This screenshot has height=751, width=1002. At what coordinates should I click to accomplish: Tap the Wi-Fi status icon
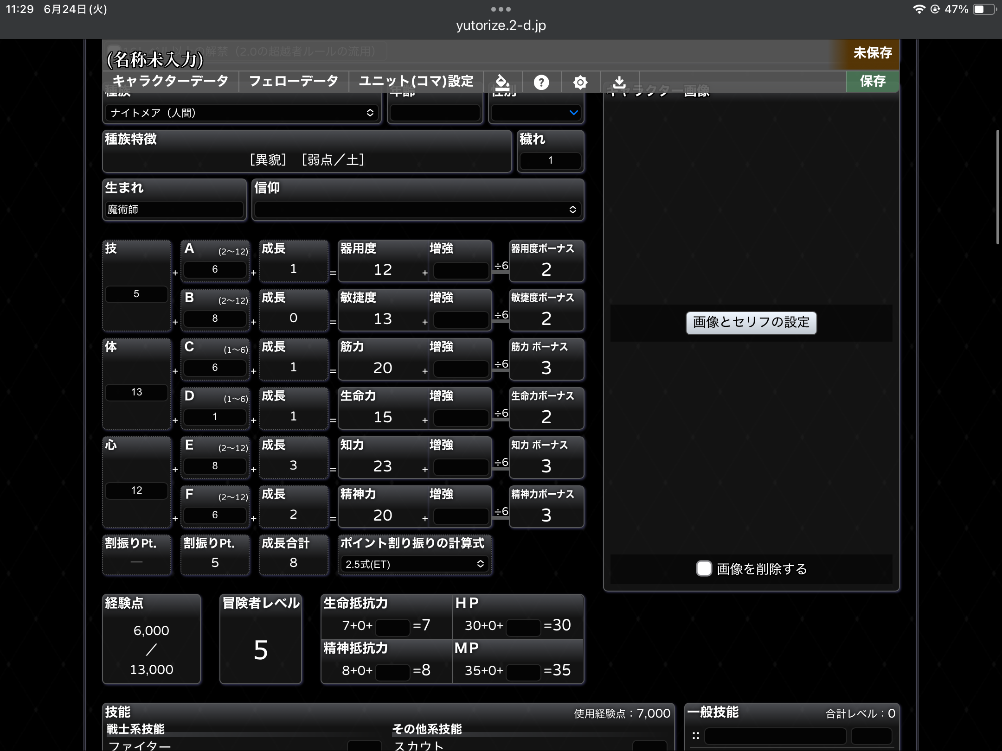[918, 9]
